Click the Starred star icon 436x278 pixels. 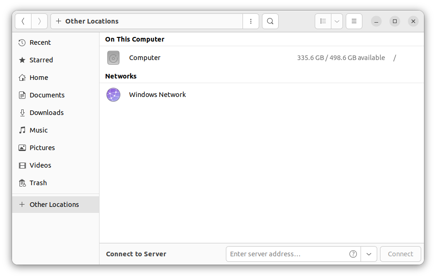(x=22, y=60)
